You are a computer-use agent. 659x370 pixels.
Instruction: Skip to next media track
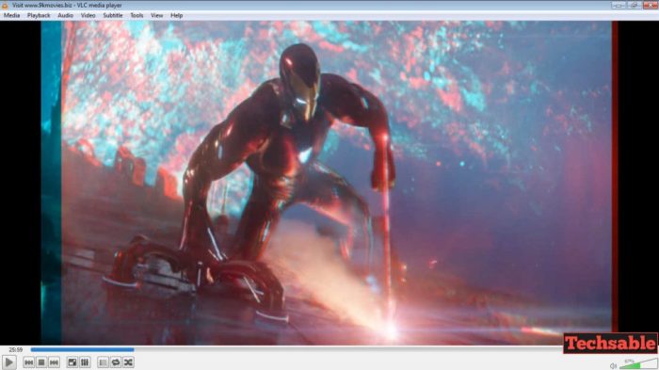54,362
